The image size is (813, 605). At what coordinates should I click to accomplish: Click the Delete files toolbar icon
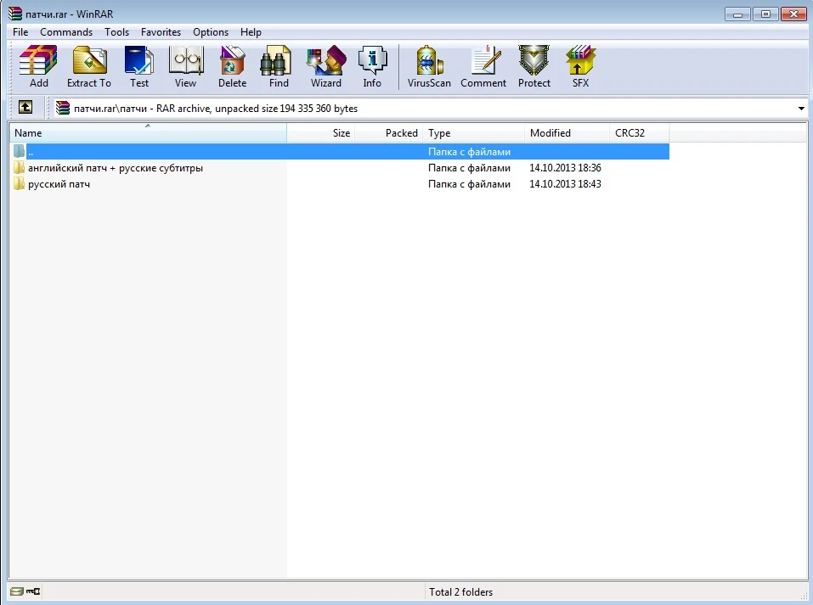tap(232, 66)
